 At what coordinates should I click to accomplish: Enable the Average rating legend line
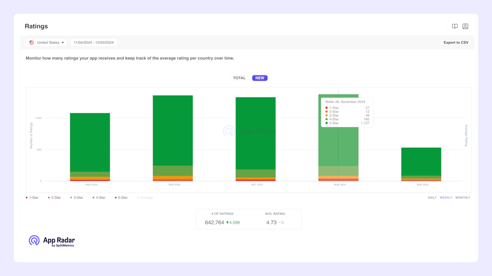[x=145, y=198]
